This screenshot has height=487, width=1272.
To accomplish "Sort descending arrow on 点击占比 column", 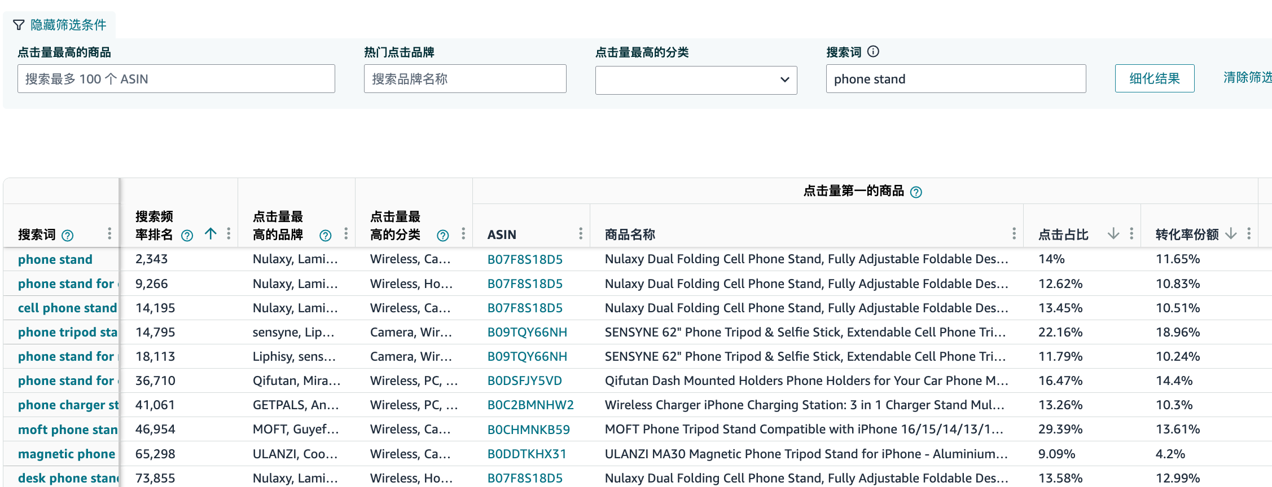I will (1113, 233).
